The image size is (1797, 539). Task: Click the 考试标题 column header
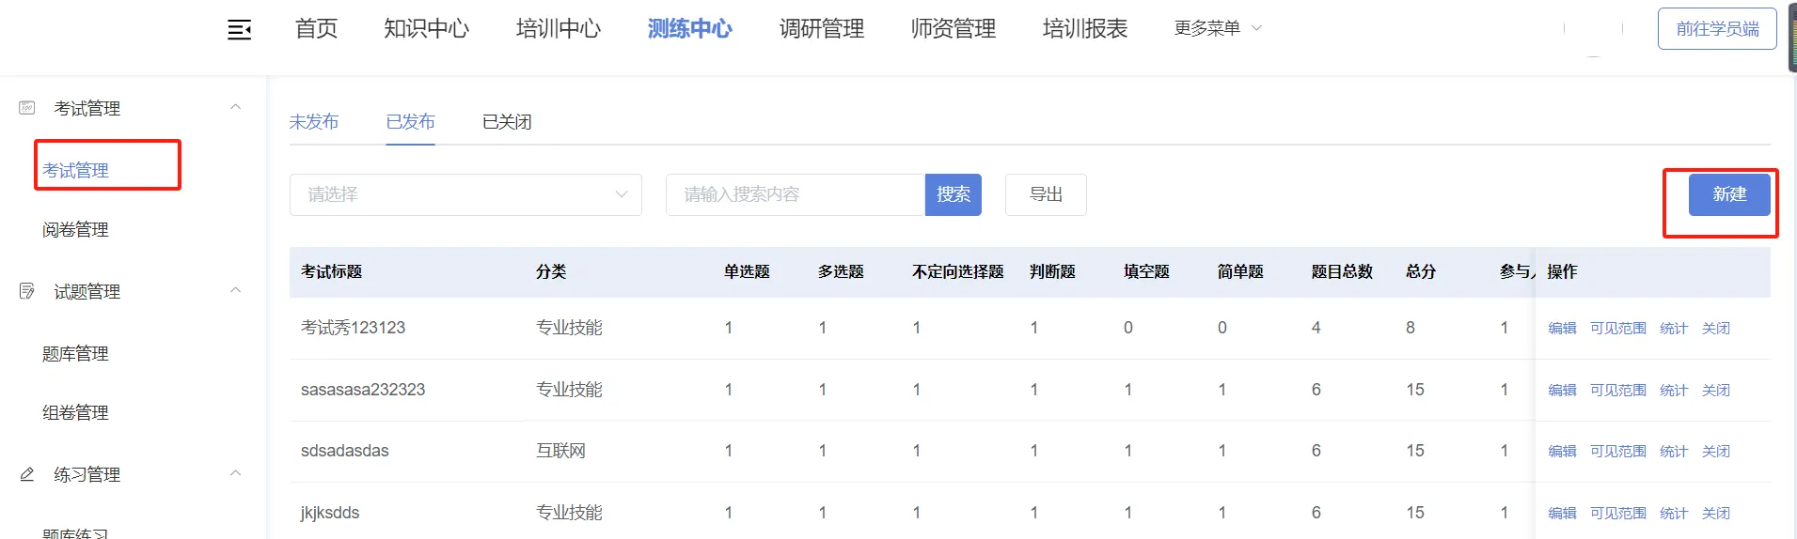tap(331, 271)
